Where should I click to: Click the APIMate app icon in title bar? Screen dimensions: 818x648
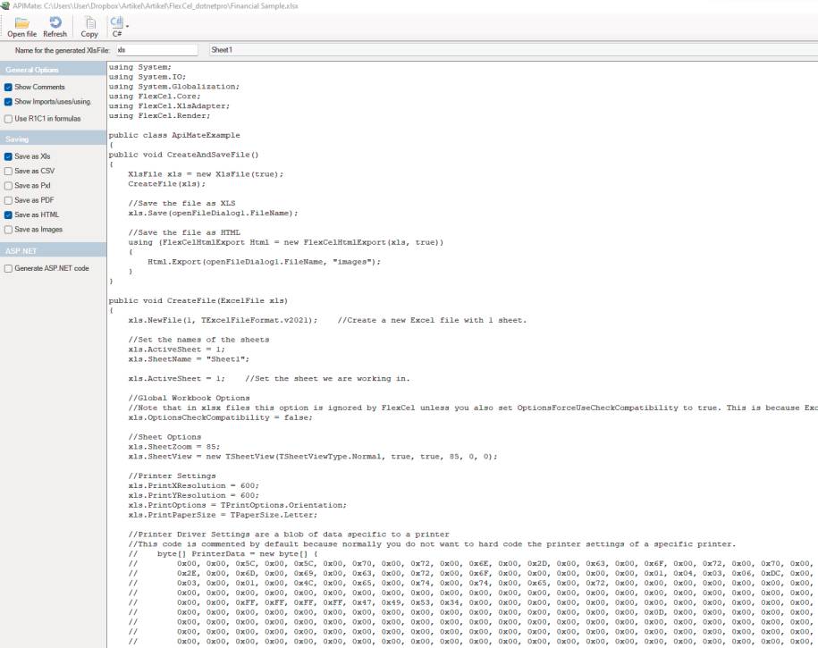[5, 5]
